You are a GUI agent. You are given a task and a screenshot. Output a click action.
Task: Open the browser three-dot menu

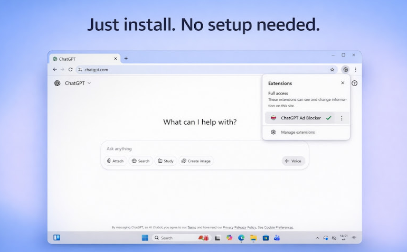[355, 70]
